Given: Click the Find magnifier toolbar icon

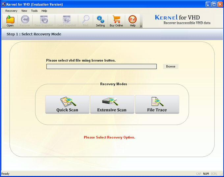Looking at the screenshot, I should coord(86,20).
